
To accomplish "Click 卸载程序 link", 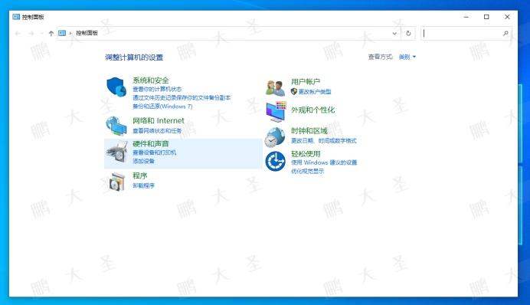I will click(x=144, y=185).
